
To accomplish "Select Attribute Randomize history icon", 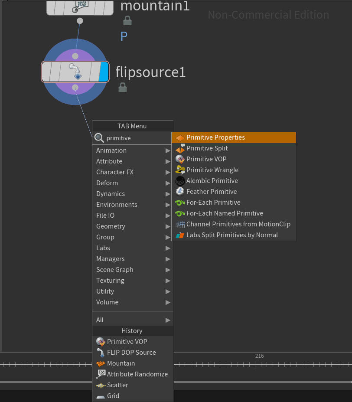I will (x=101, y=374).
